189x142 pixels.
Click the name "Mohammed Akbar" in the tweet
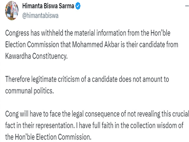(96, 45)
